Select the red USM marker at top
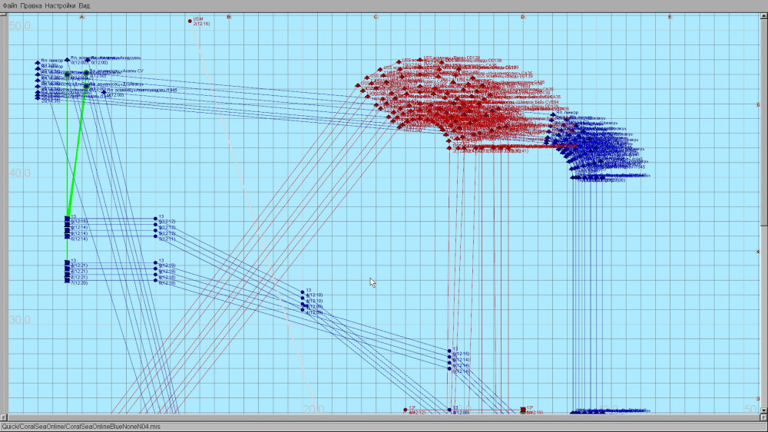This screenshot has height=432, width=768. [x=190, y=21]
